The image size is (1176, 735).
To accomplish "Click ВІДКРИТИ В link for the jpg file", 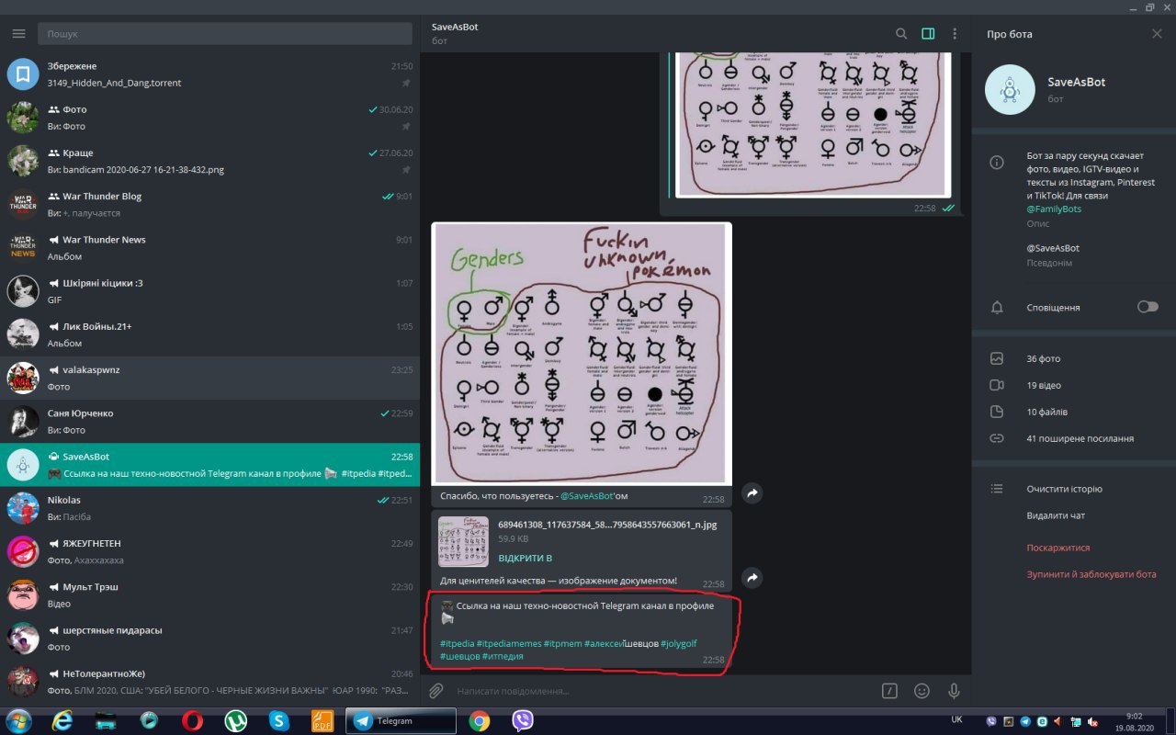I will click(x=525, y=558).
